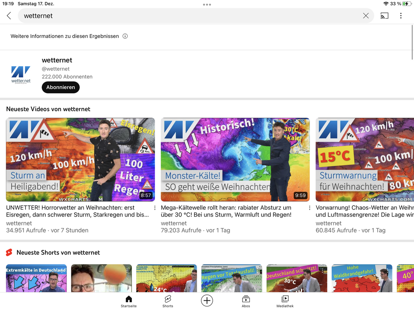The width and height of the screenshot is (414, 310).
Task: Click the text 79.203 Aufrufe · vor 1 Tag
Action: [196, 231]
